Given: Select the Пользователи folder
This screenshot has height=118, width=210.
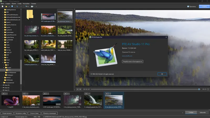Looking at the screenshot, I should (9, 83).
